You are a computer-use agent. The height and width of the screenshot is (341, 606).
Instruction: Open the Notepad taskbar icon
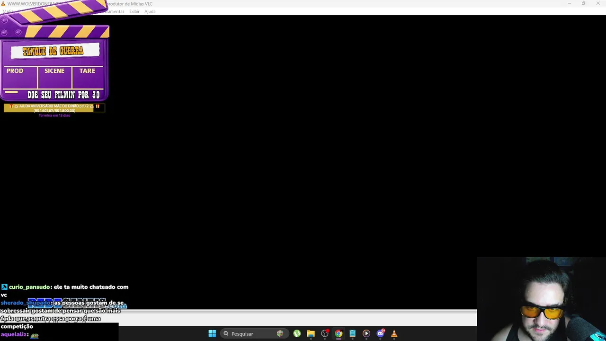(352, 334)
